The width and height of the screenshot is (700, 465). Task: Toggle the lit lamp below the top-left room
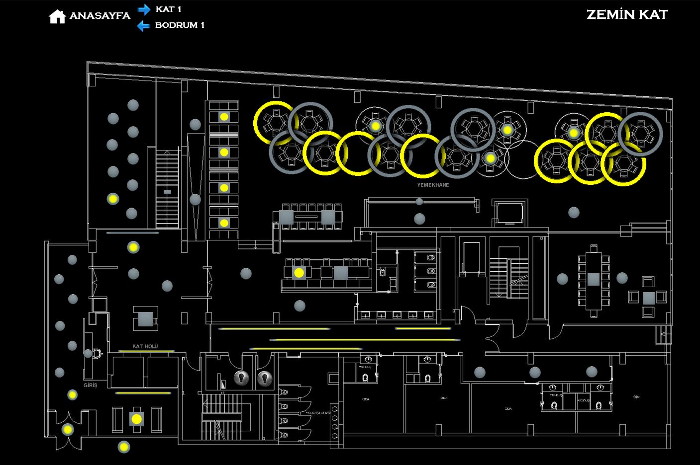tap(133, 247)
